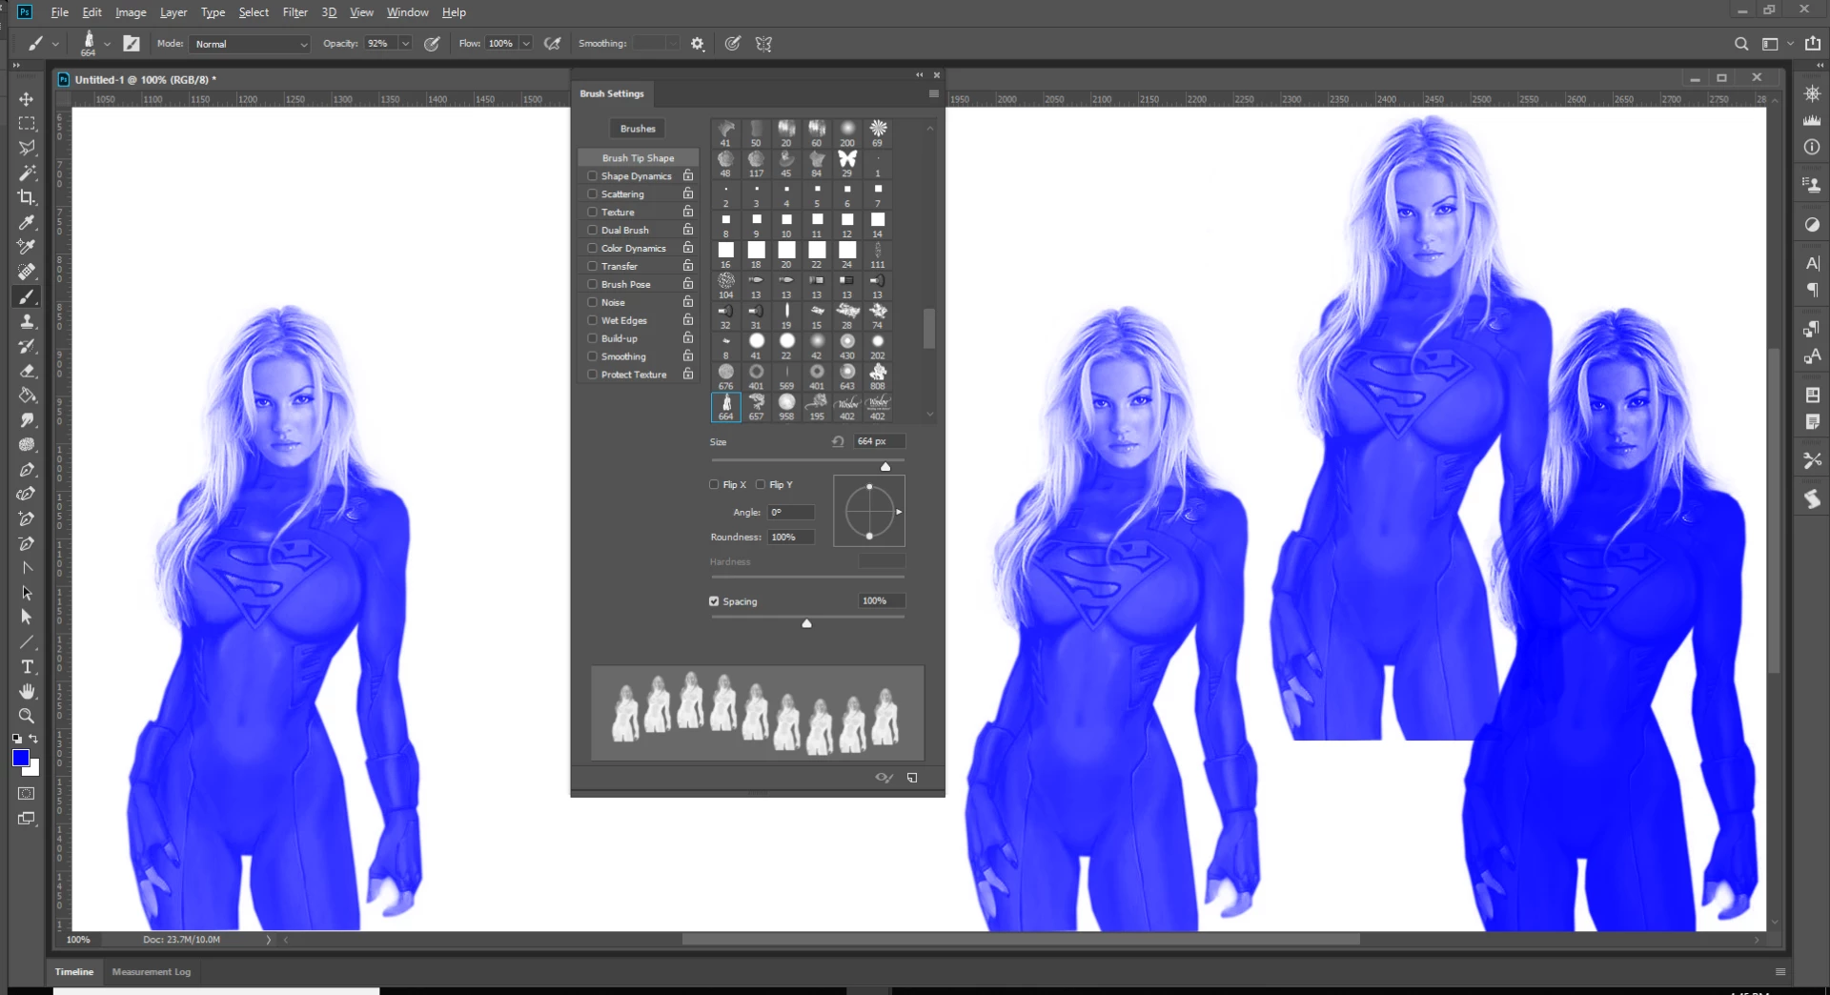1830x995 pixels.
Task: Toggle the brush settings panel icon
Action: [x=132, y=44]
